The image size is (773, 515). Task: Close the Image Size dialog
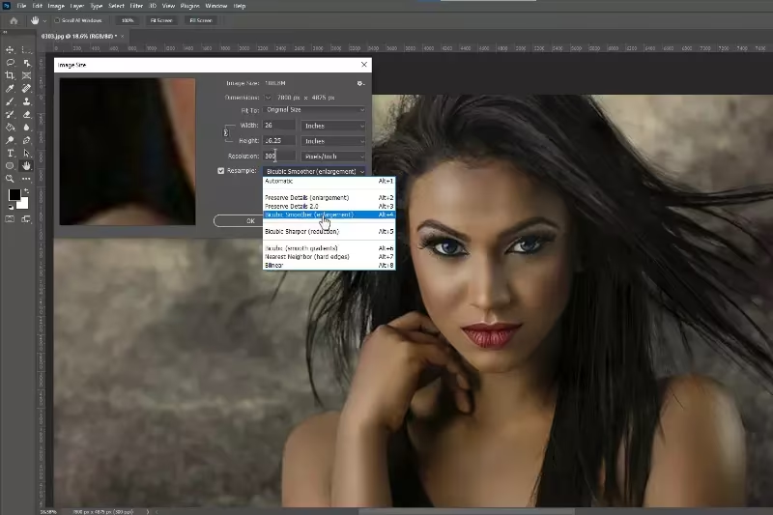364,65
